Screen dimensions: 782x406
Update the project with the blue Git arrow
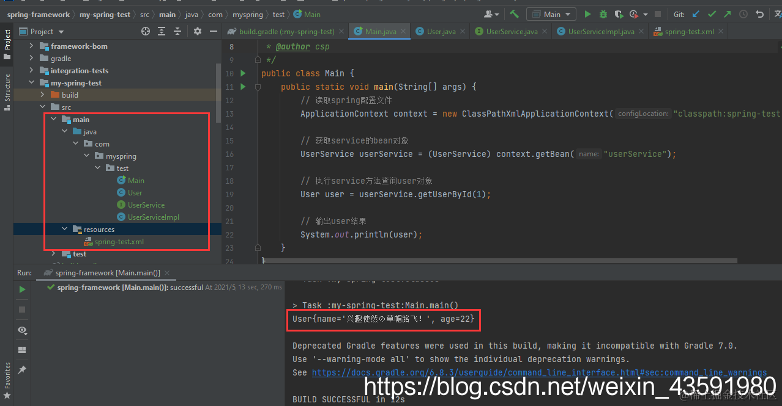coord(696,14)
